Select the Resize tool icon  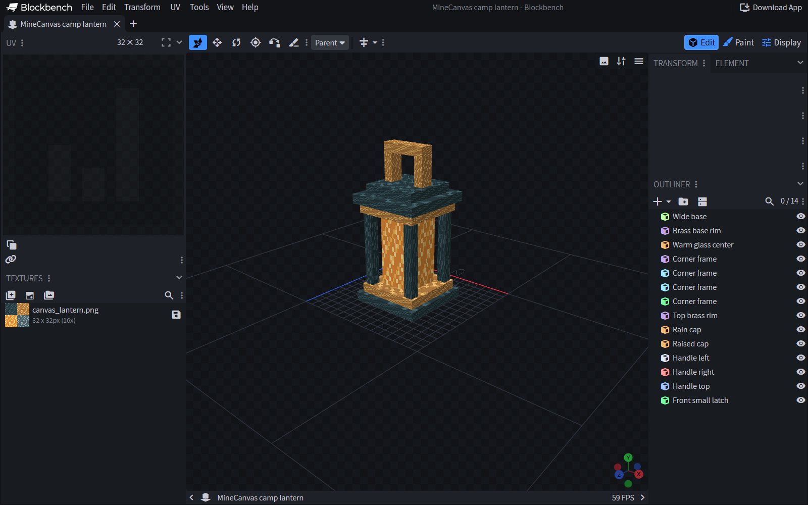[217, 42]
